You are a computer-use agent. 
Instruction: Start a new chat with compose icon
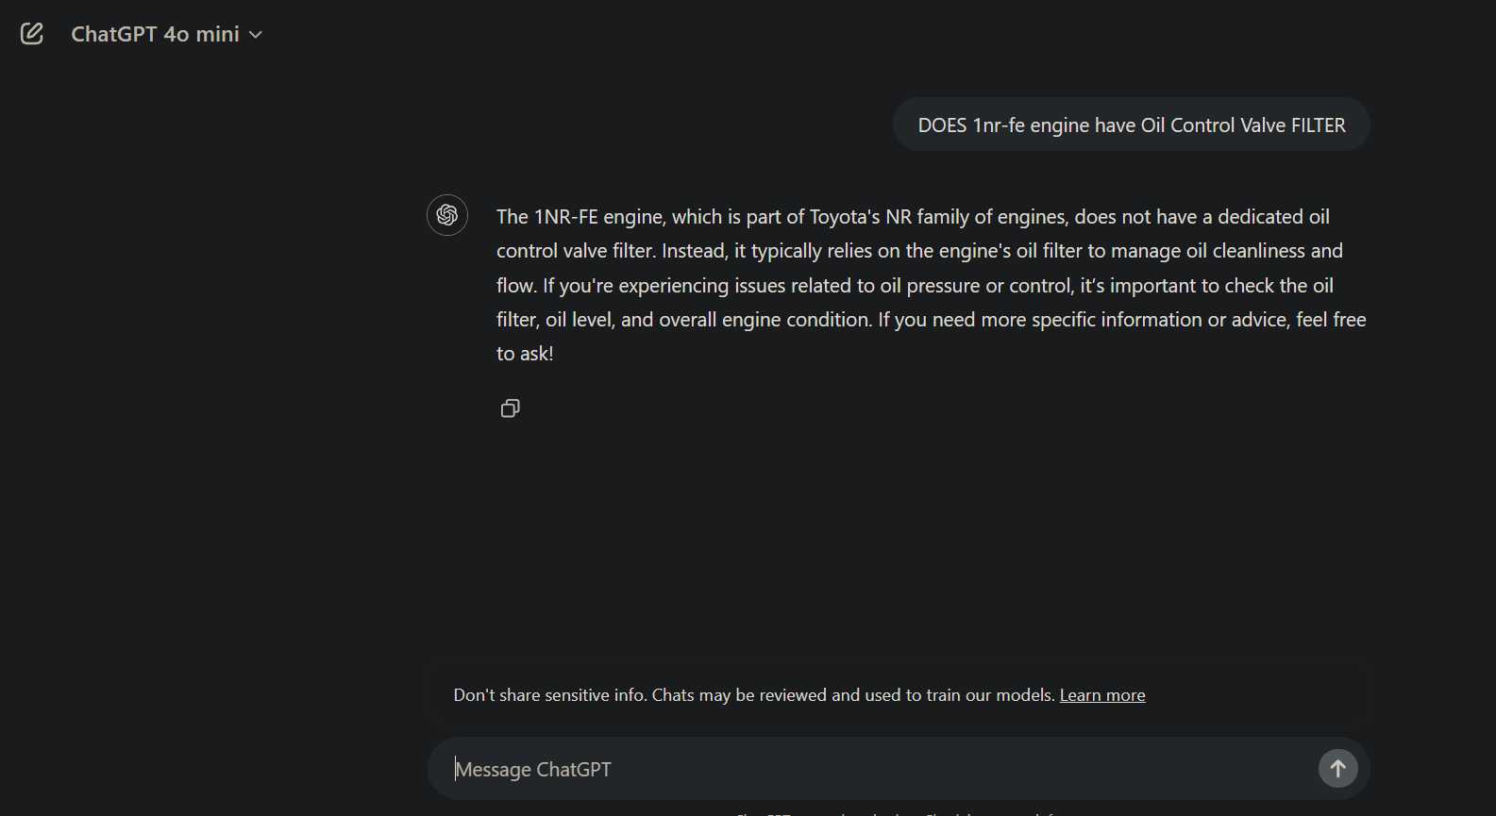click(x=32, y=34)
